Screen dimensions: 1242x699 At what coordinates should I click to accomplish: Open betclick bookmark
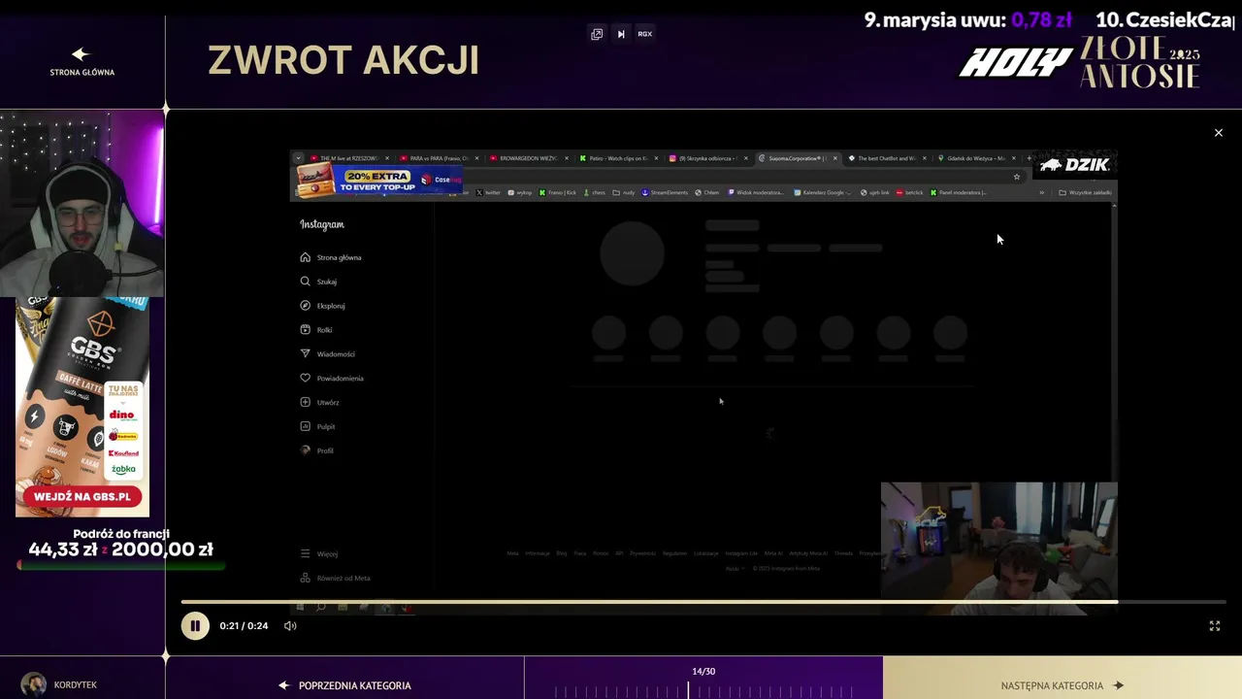910,192
